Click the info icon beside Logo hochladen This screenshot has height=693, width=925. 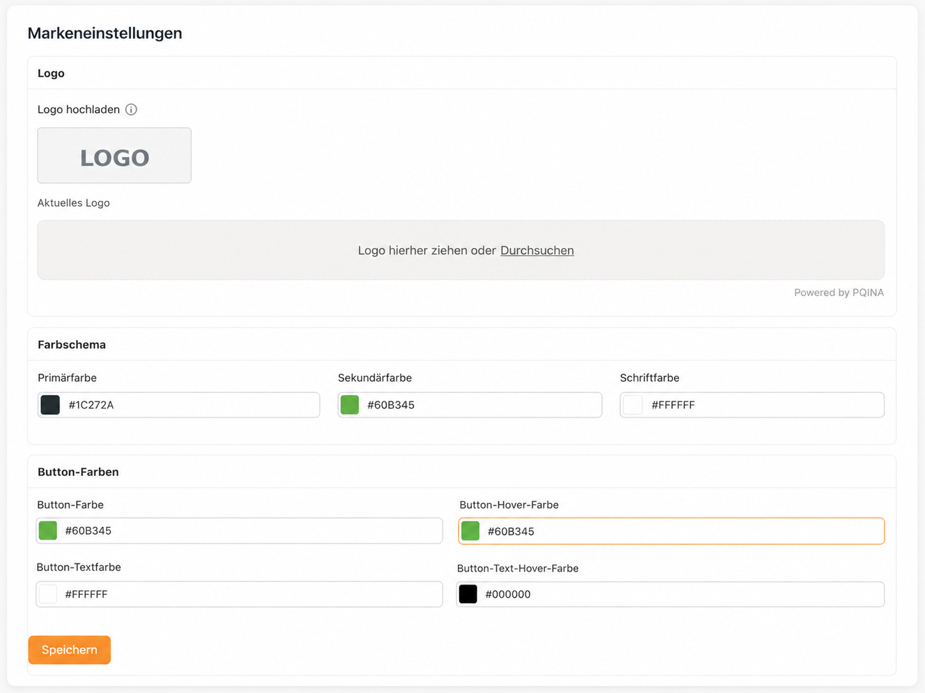pyautogui.click(x=131, y=109)
